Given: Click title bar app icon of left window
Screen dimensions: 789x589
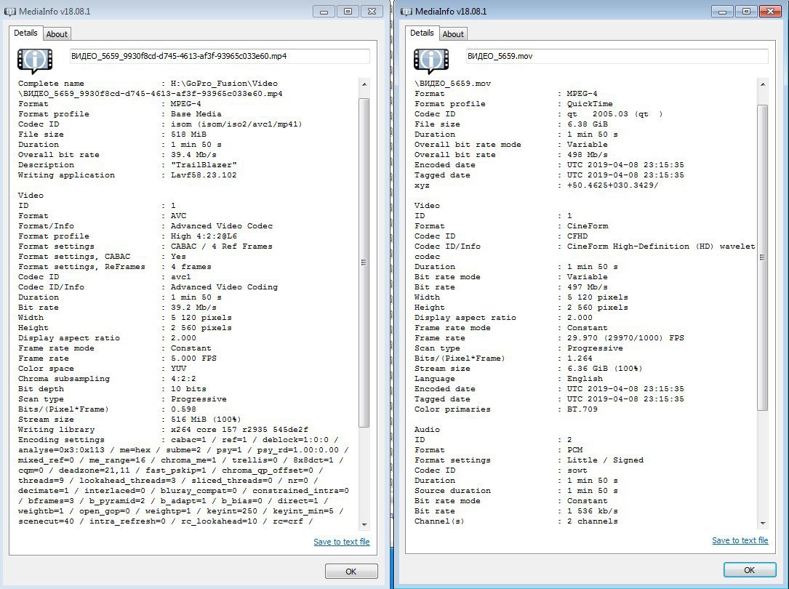Looking at the screenshot, I should [10, 11].
